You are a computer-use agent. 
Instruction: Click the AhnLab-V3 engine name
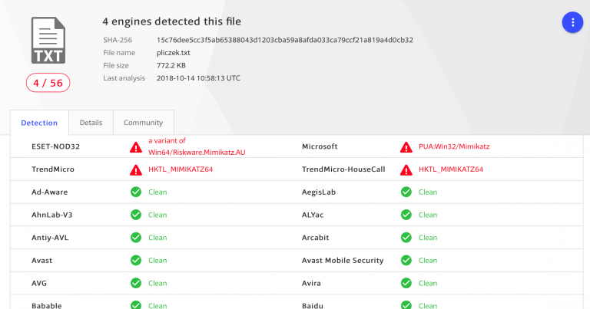52,215
